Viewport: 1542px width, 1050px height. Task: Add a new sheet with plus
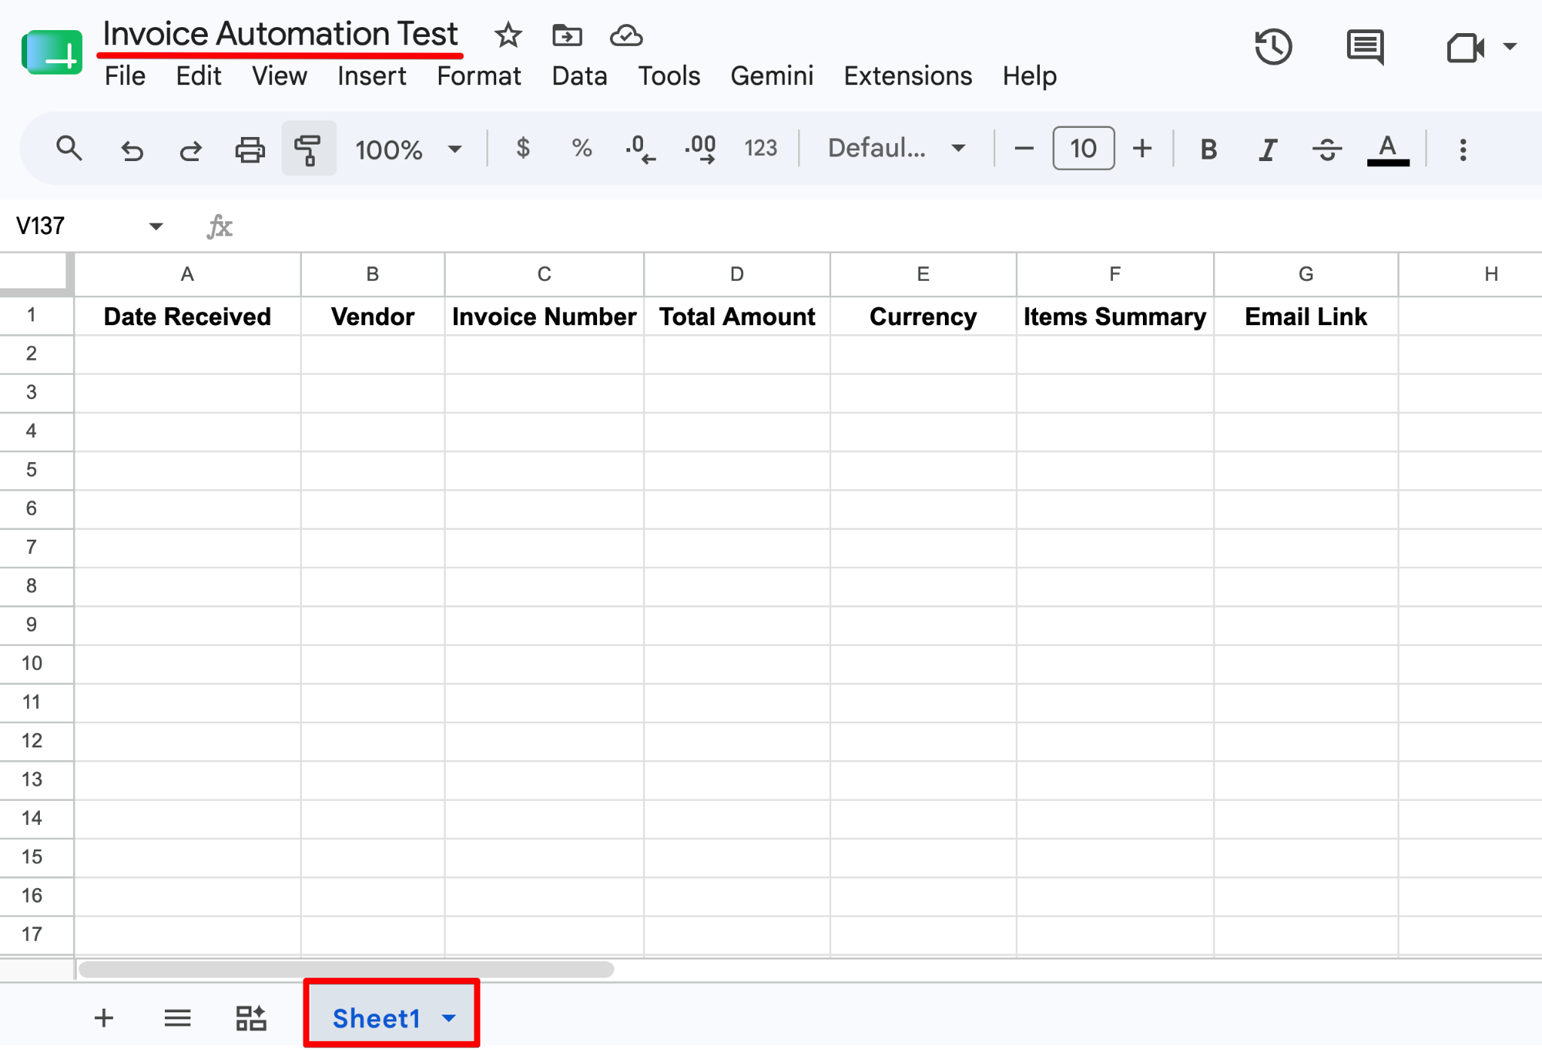click(104, 1018)
